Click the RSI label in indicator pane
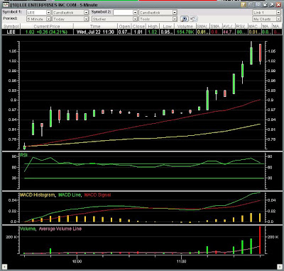This screenshot has height=271, width=284. 23,155
